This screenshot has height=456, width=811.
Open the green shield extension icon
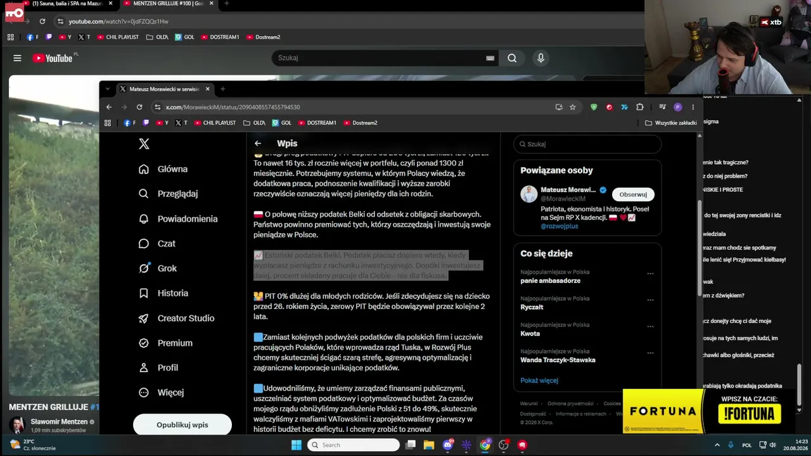point(594,107)
